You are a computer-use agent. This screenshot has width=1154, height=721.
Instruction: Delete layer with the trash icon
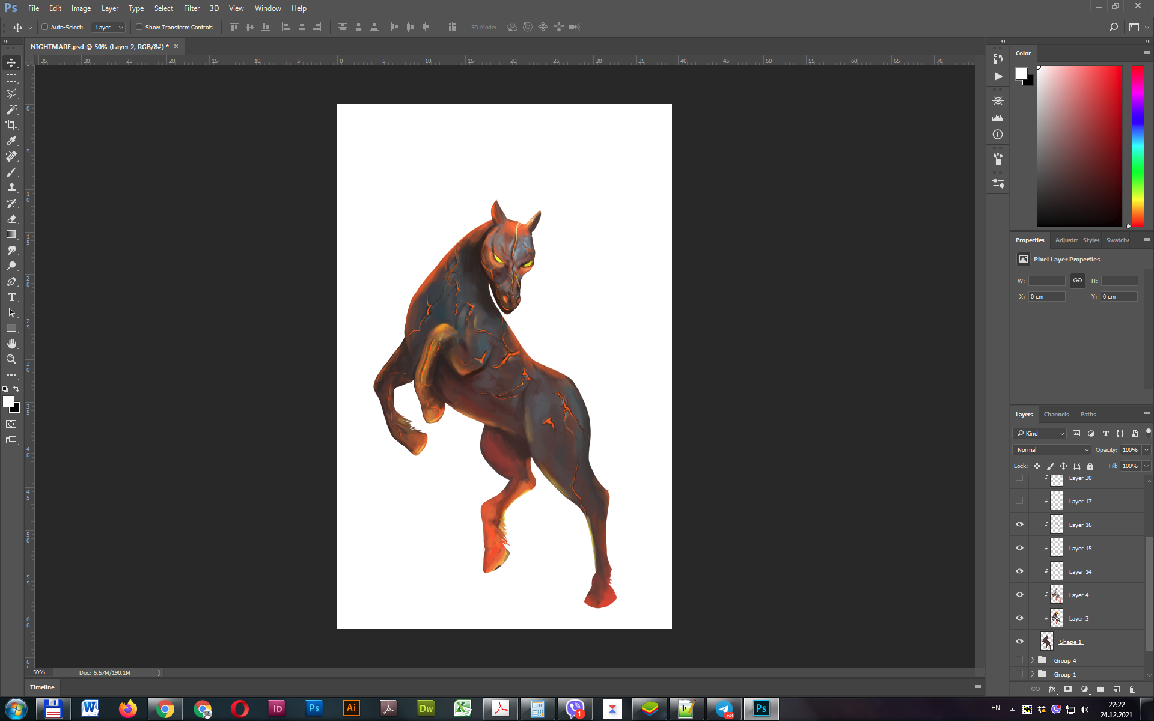(1133, 689)
